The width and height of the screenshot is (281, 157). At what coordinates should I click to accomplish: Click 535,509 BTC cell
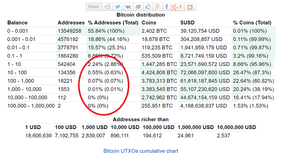157,56
